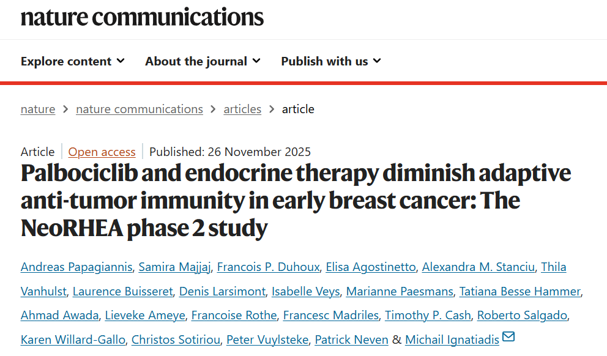The image size is (607, 356).
Task: Click the Open access link
Action: coord(102,152)
